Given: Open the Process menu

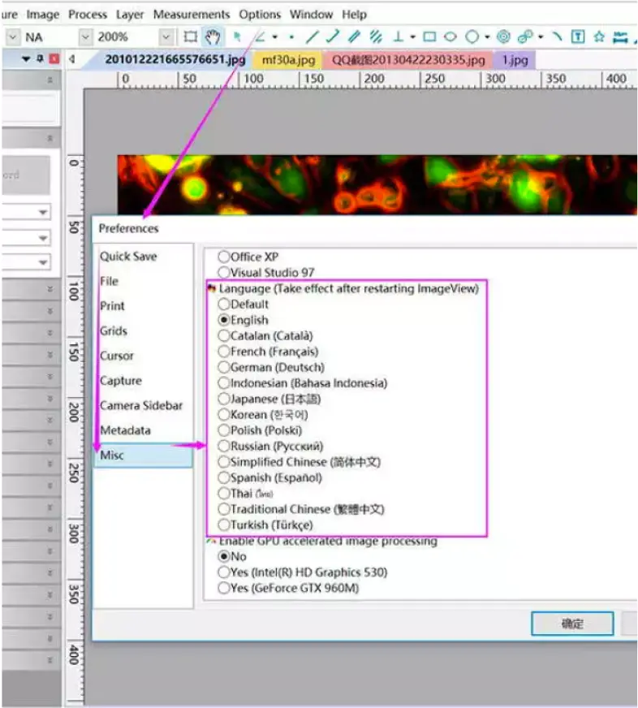Looking at the screenshot, I should [88, 15].
